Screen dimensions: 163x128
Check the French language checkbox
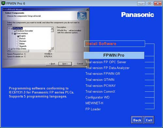tap(18, 39)
